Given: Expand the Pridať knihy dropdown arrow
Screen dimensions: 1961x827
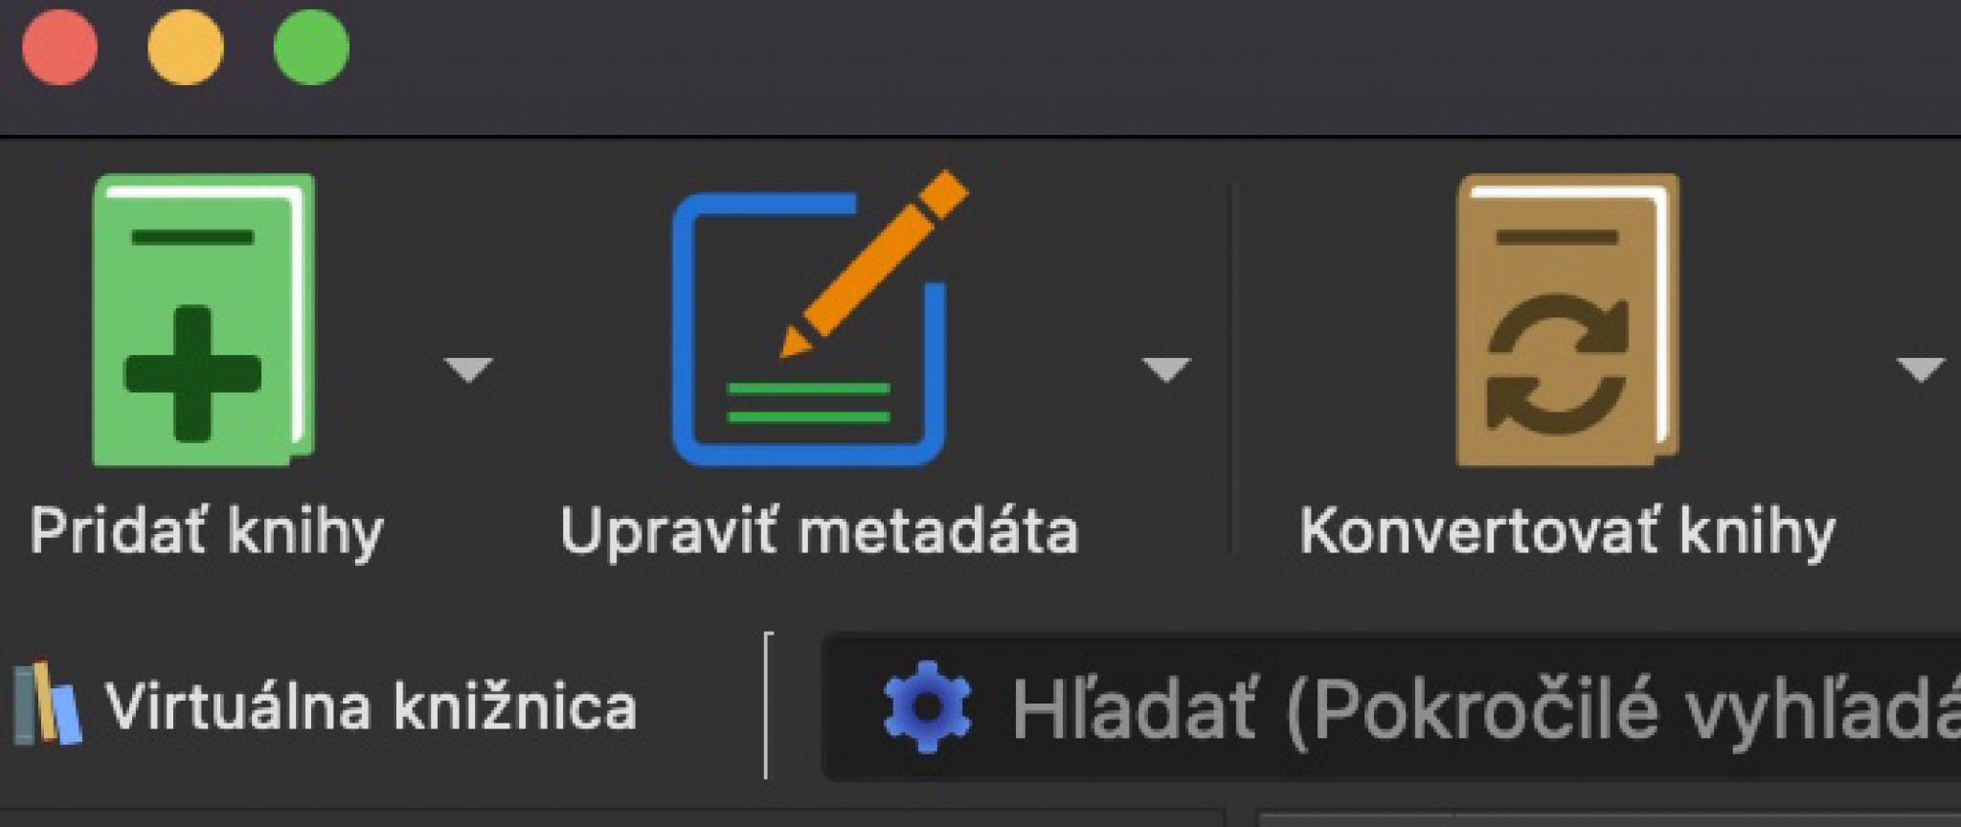Looking at the screenshot, I should click(x=469, y=369).
